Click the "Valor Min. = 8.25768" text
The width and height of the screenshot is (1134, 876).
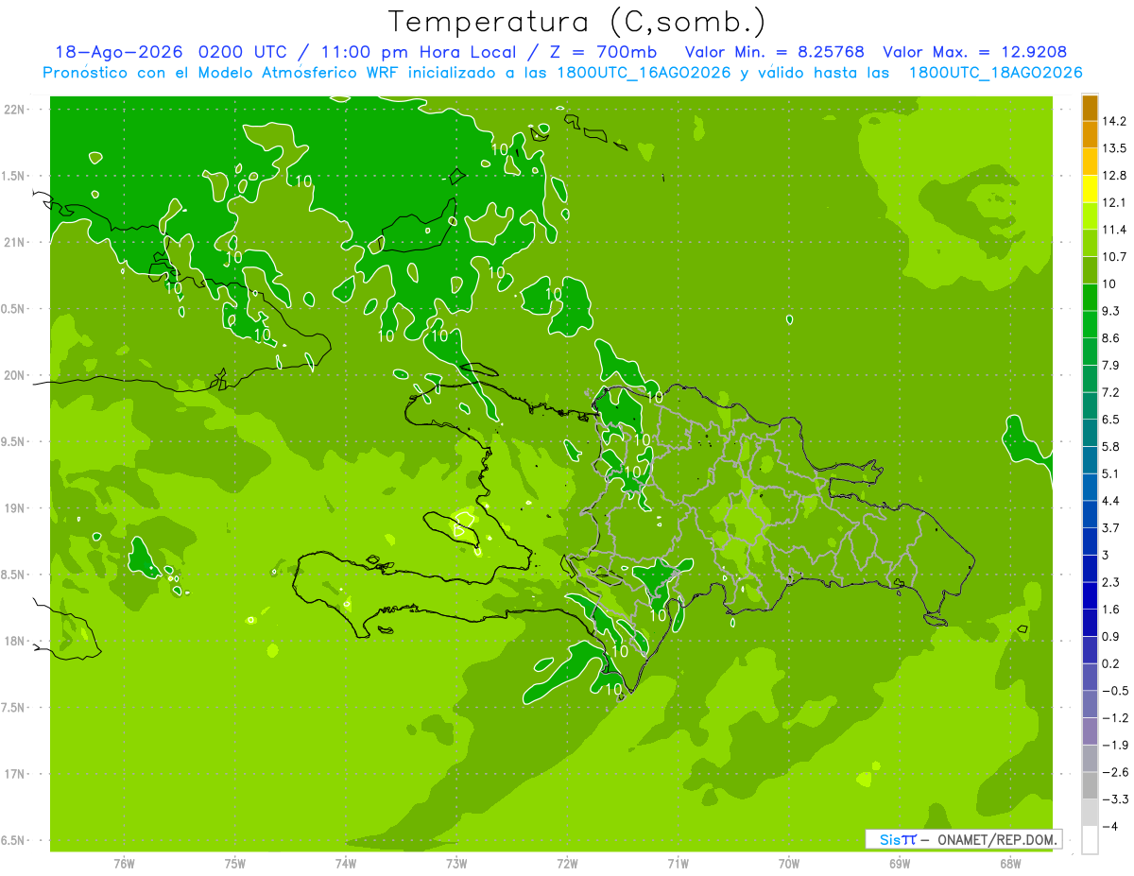point(774,52)
